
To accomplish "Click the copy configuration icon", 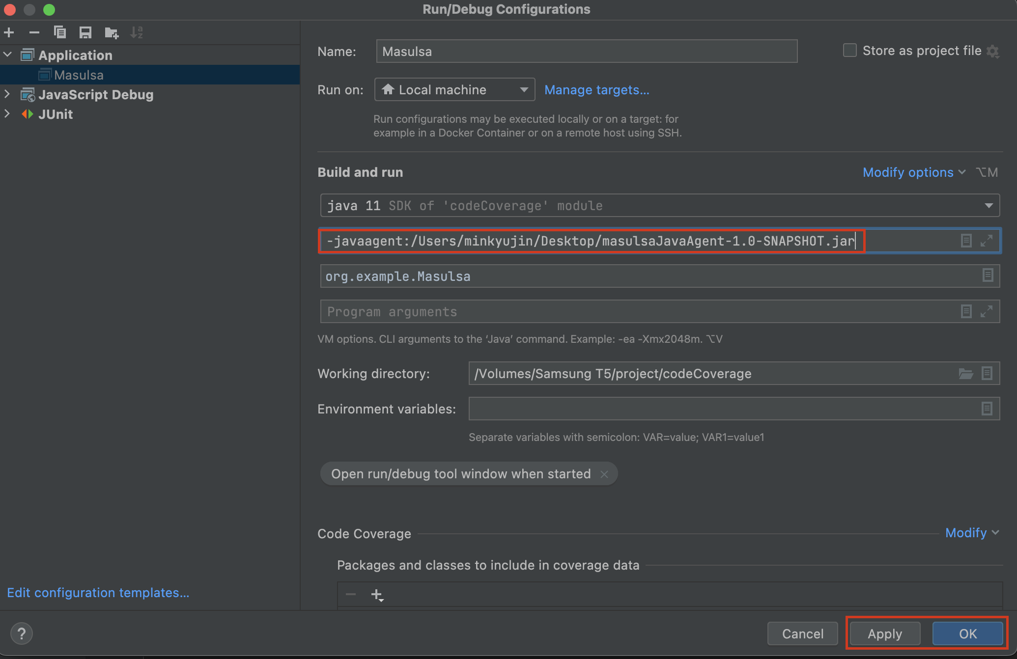I will coord(60,33).
